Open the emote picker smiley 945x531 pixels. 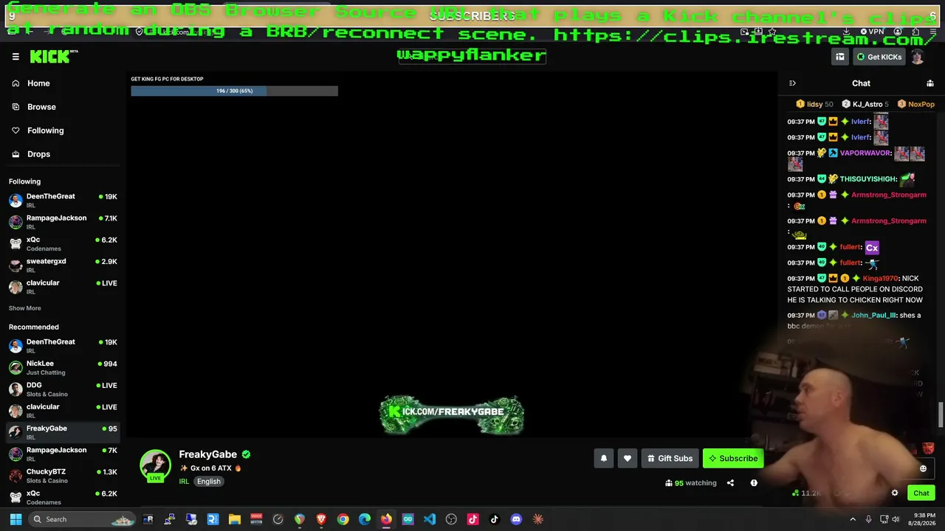923,469
